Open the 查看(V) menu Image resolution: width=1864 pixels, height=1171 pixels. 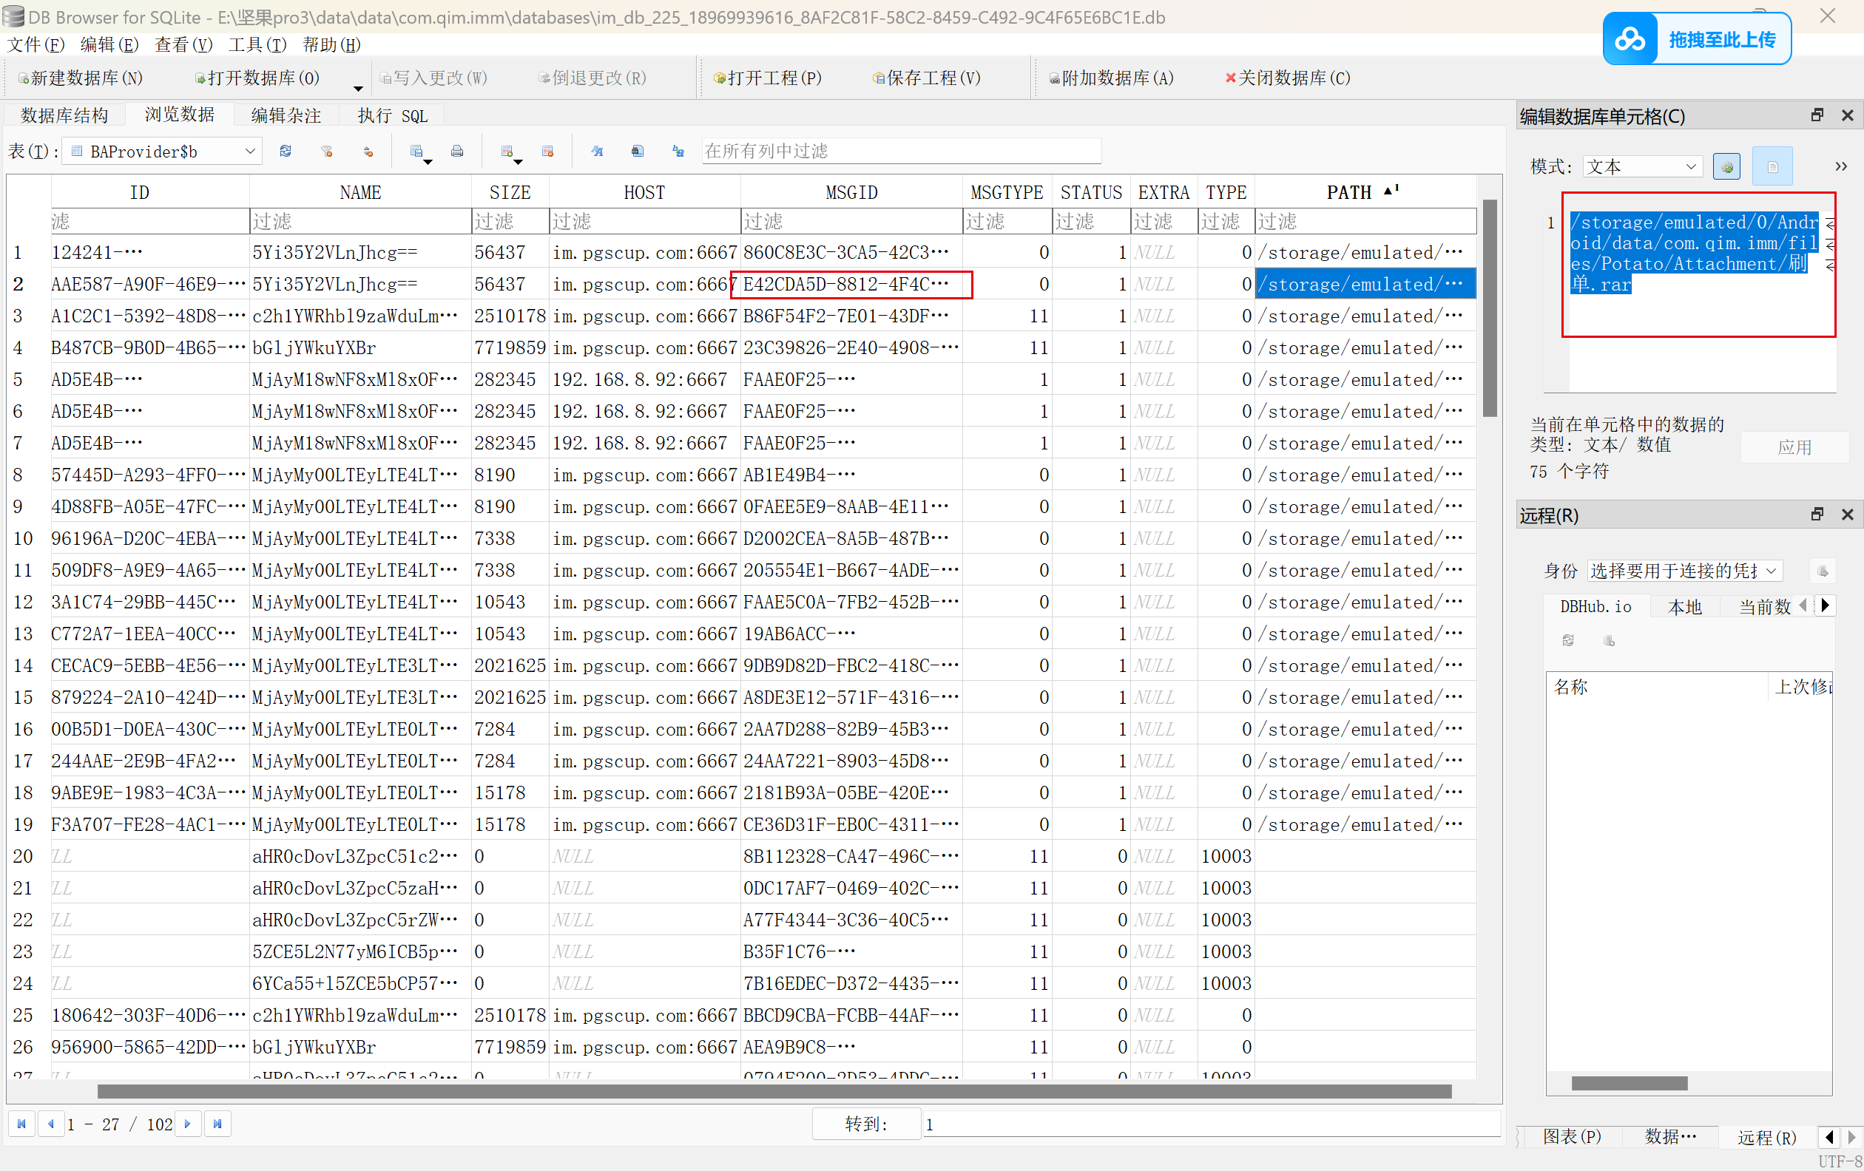click(183, 44)
